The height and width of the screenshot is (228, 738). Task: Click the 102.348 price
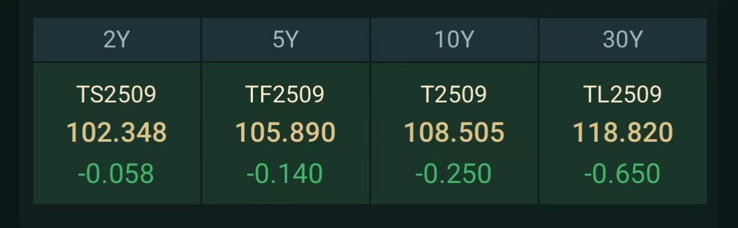(x=116, y=132)
